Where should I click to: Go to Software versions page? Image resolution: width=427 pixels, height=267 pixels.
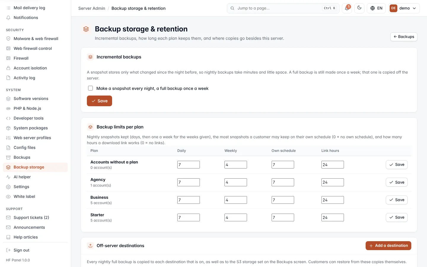coord(35,98)
